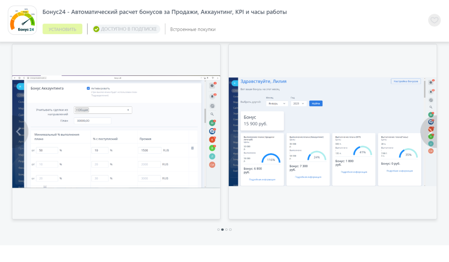Click search magnifier in Здравствуйте, Лилия screenshot
Screen dimensions: 449x262
tap(431, 107)
